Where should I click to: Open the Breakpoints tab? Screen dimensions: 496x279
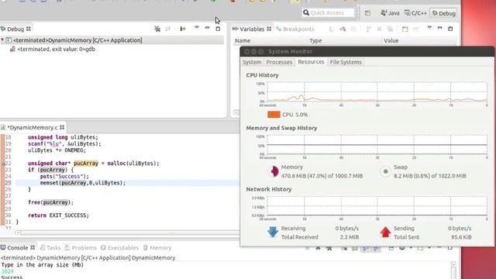(295, 29)
